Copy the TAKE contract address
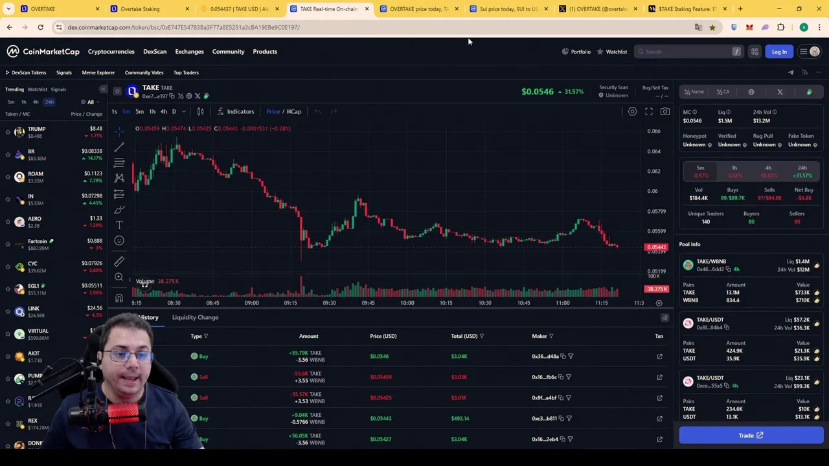829x466 pixels. [172, 96]
